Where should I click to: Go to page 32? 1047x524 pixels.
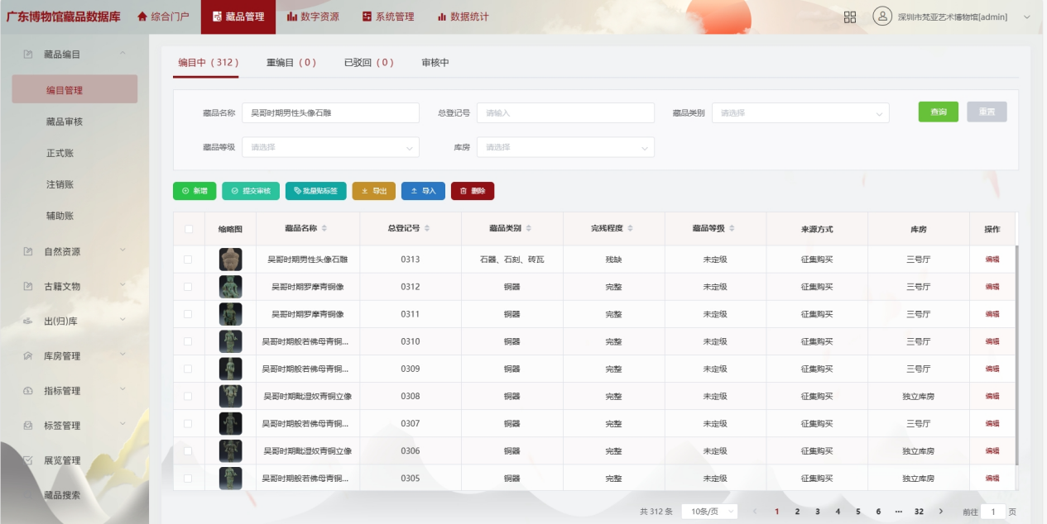point(919,512)
